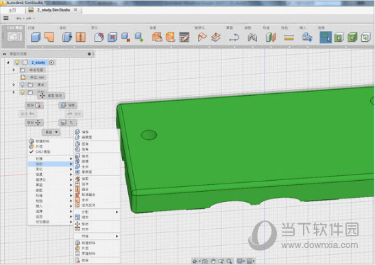Click the magnifier zoom icon at bottom
Image resolution: width=375 pixels, height=265 pixels.
point(229,261)
